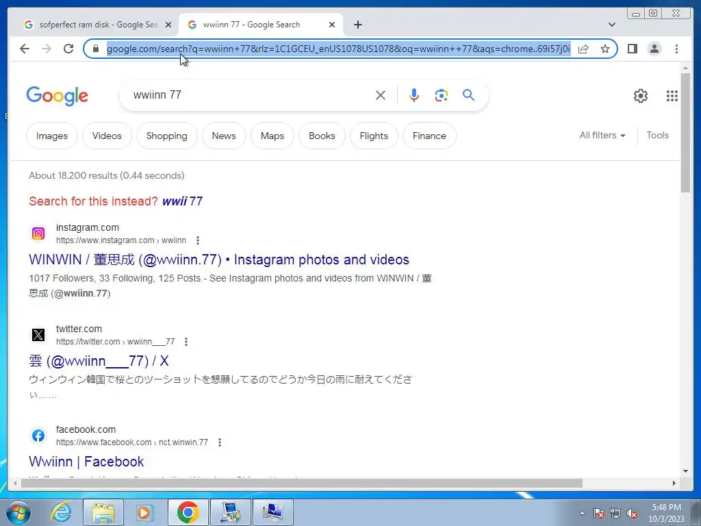Open Maps results
Viewport: 701px width, 526px height.
(272, 136)
